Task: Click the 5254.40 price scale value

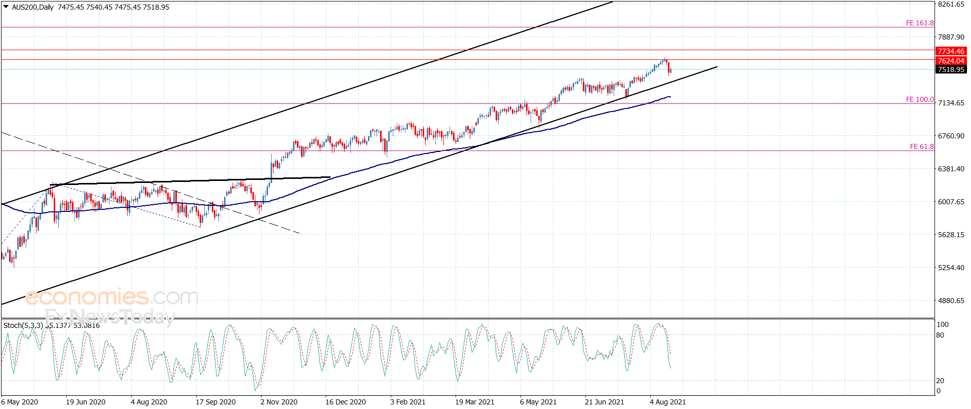Action: [951, 268]
